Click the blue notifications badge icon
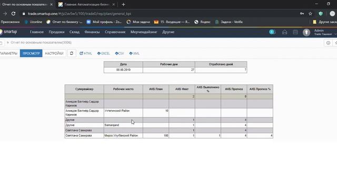 [272, 32]
